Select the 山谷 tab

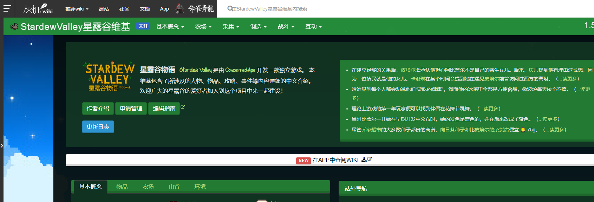174,187
